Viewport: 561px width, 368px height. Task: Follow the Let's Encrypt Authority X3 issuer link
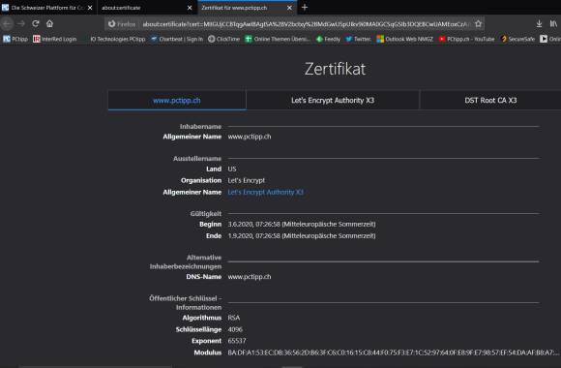(x=265, y=192)
